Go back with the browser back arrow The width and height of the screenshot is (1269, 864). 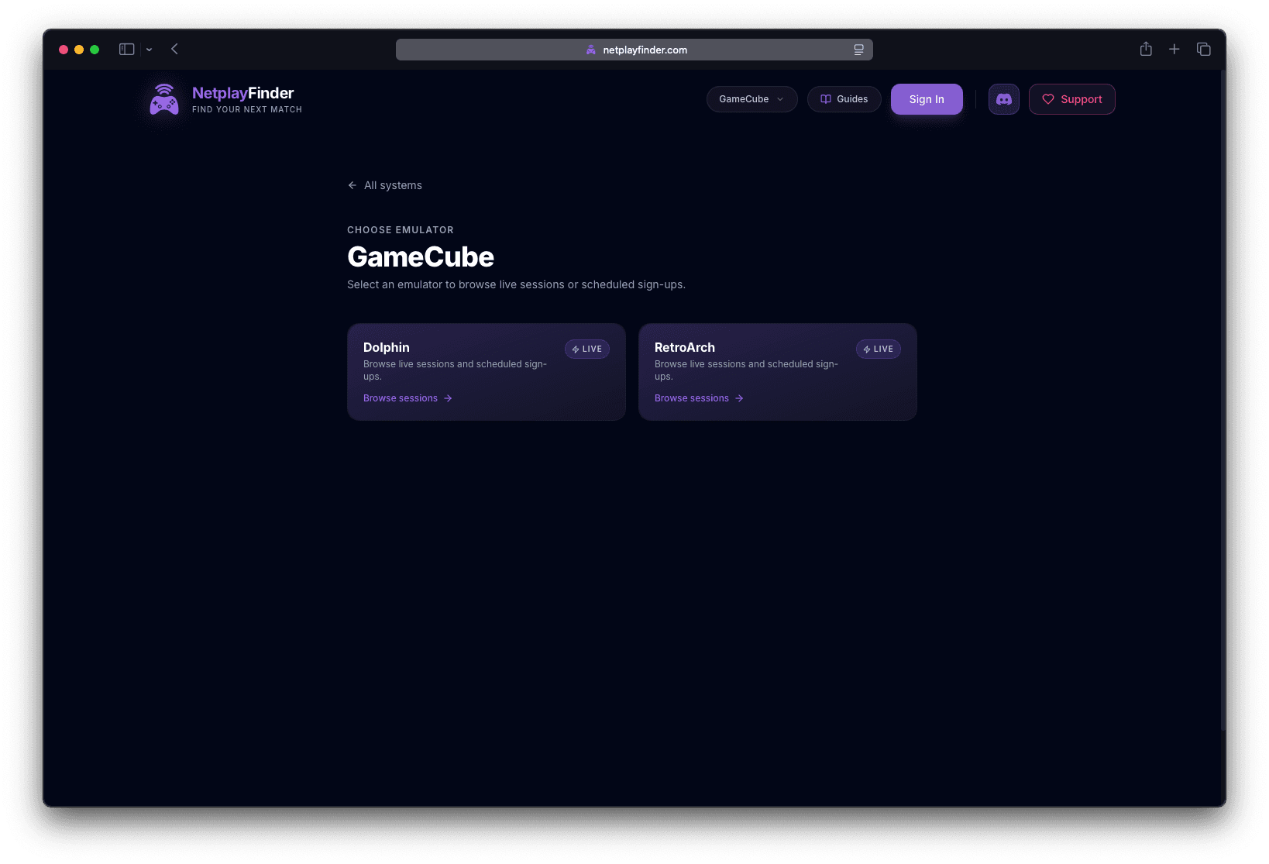[x=174, y=50]
